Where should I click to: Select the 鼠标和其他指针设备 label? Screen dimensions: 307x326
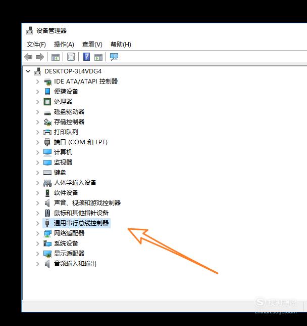coord(81,213)
